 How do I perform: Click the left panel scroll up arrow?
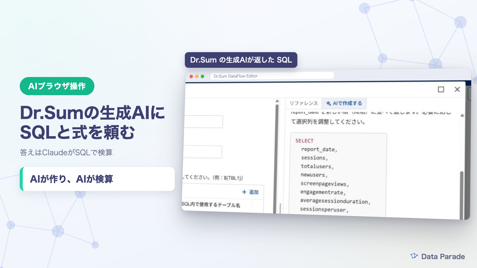pos(277,101)
